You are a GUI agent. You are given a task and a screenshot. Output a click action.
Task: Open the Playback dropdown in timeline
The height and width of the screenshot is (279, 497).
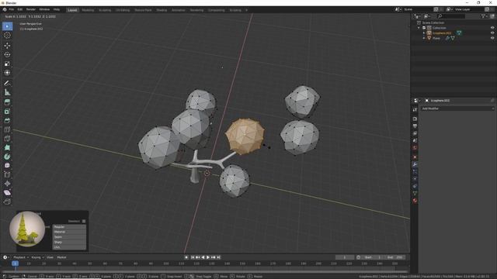click(21, 257)
